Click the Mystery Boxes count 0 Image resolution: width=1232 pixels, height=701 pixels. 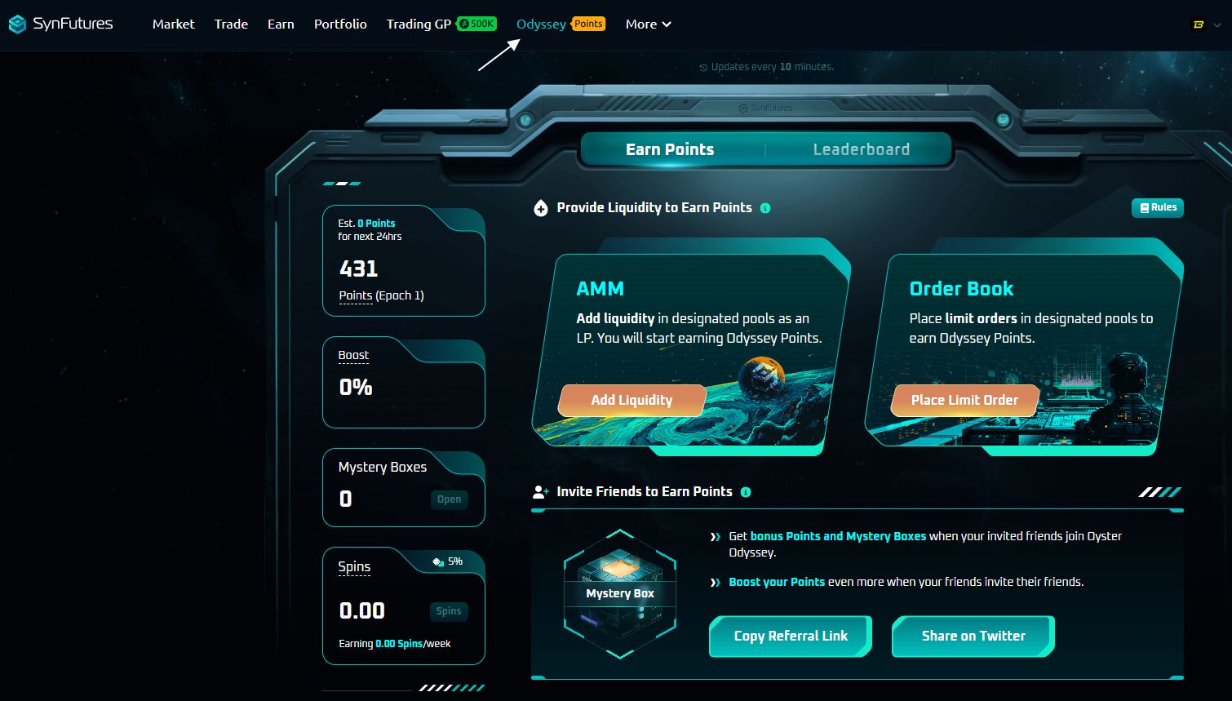click(x=346, y=499)
